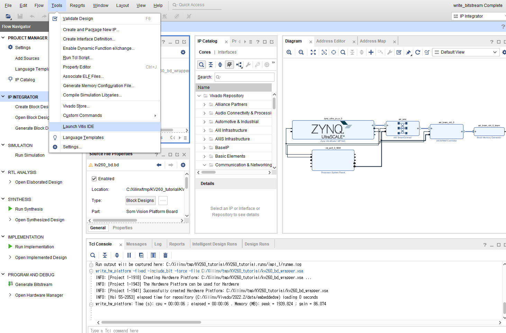The image size is (506, 333).
Task: Click Generate Bitstream in Flow Navigator
Action: [34, 285]
